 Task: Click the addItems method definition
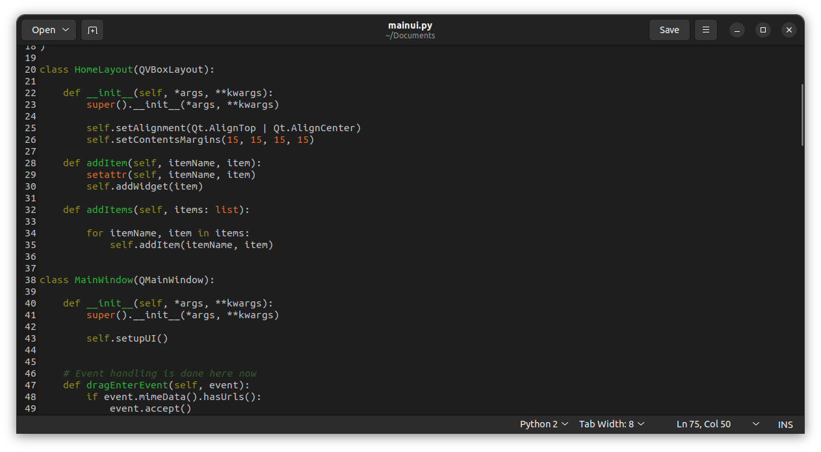click(x=109, y=209)
